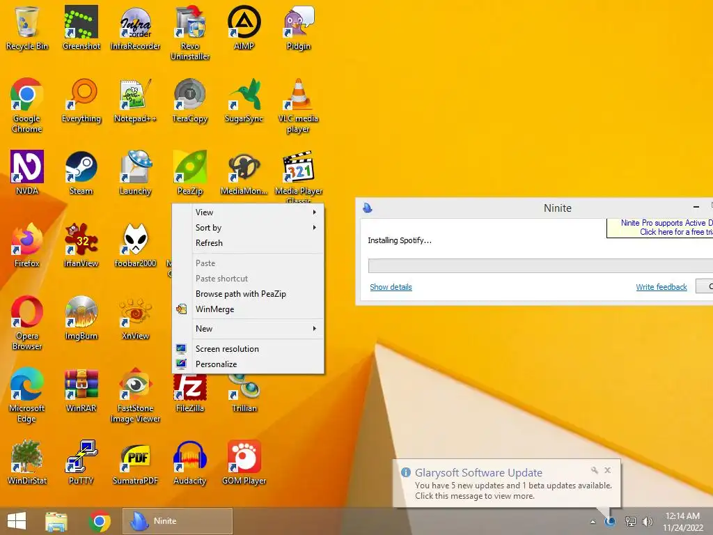
Task: Choose Refresh from the context menu
Action: (x=248, y=243)
